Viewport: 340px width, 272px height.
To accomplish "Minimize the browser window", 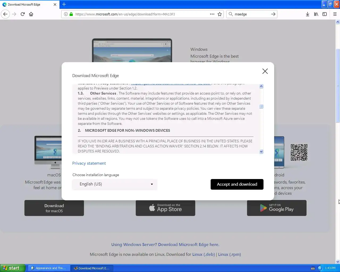I will pos(324,4).
